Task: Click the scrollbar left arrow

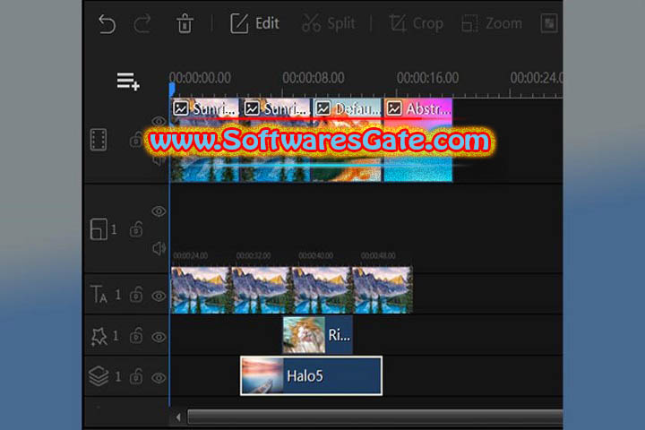Action: pos(178,417)
